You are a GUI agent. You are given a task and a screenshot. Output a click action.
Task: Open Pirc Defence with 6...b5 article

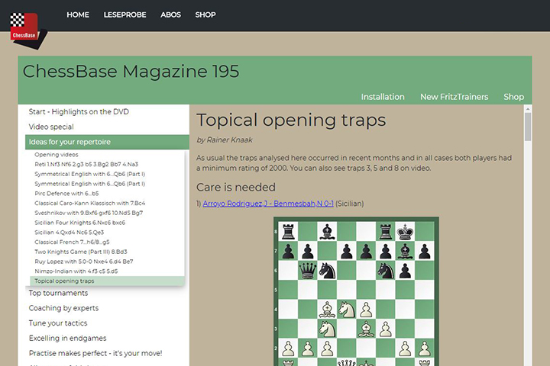click(x=66, y=194)
